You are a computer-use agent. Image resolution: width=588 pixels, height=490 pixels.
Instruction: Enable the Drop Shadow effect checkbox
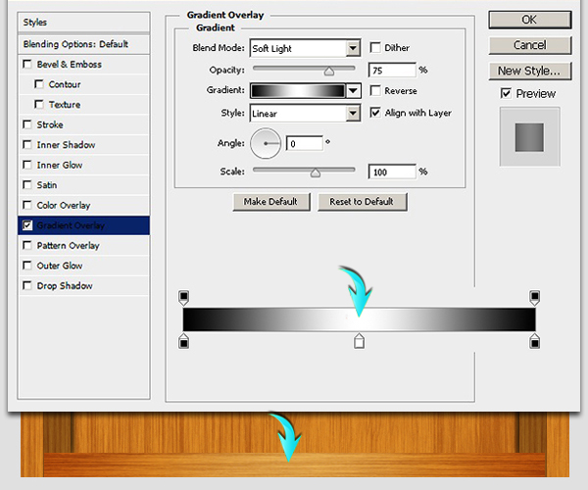pyautogui.click(x=26, y=286)
